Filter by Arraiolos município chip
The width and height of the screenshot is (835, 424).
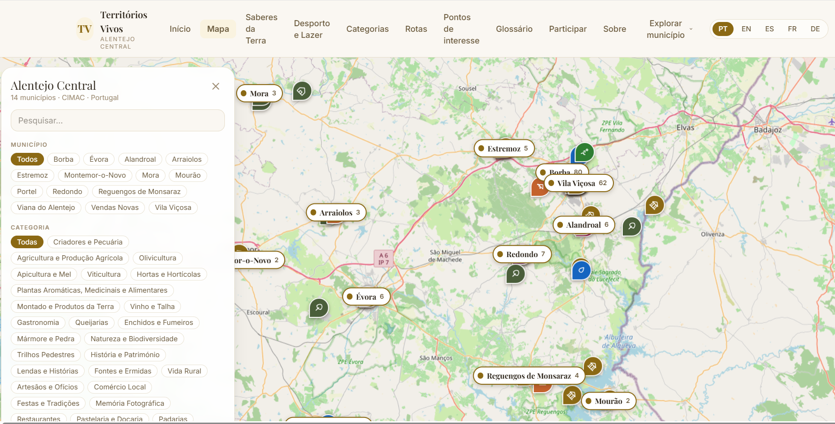(x=187, y=159)
